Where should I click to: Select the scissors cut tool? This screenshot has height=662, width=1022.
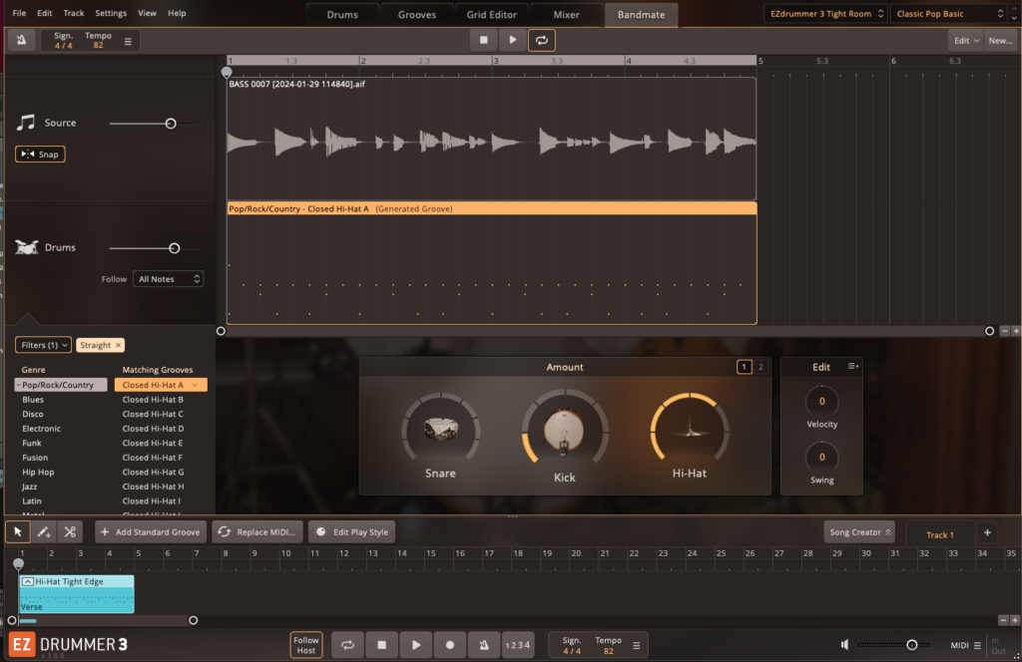tap(70, 532)
